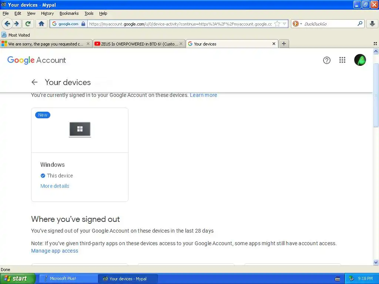
Task: Open the account profile avatar
Action: [360, 60]
